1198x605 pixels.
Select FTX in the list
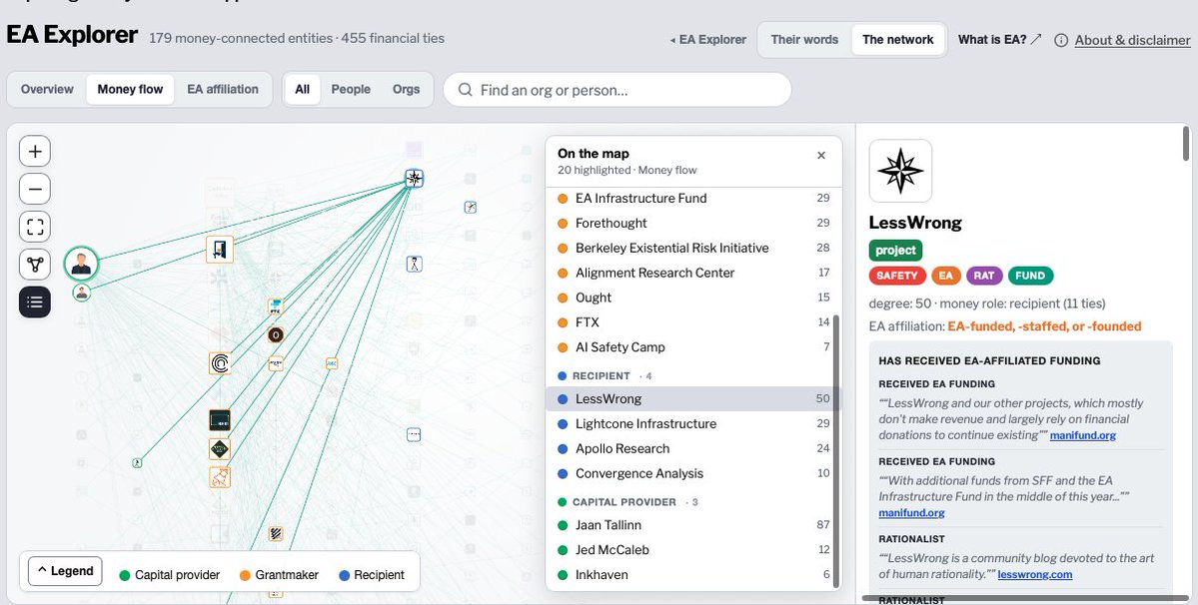[693, 321]
